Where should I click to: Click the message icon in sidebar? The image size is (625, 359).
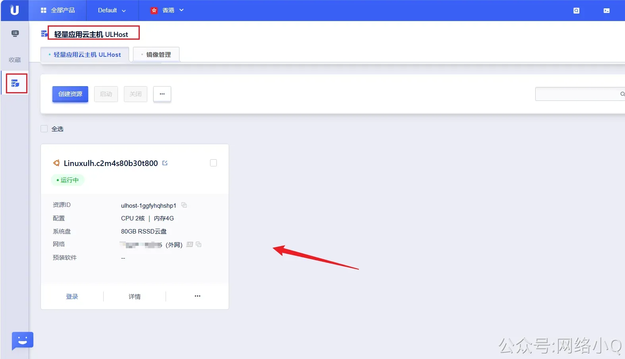(x=15, y=33)
